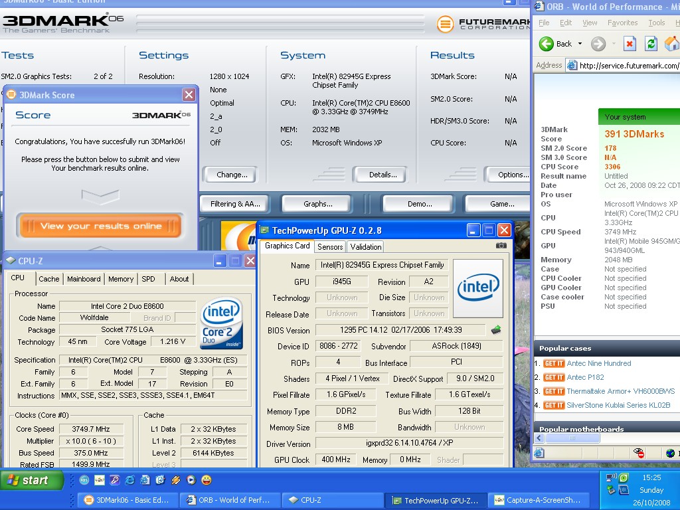Click the Filtering & AA... button
The width and height of the screenshot is (680, 510).
click(x=235, y=204)
